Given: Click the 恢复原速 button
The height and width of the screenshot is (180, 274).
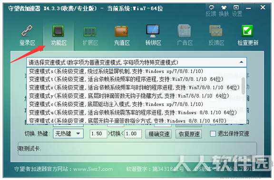Looking at the screenshot, I should click(189, 134).
